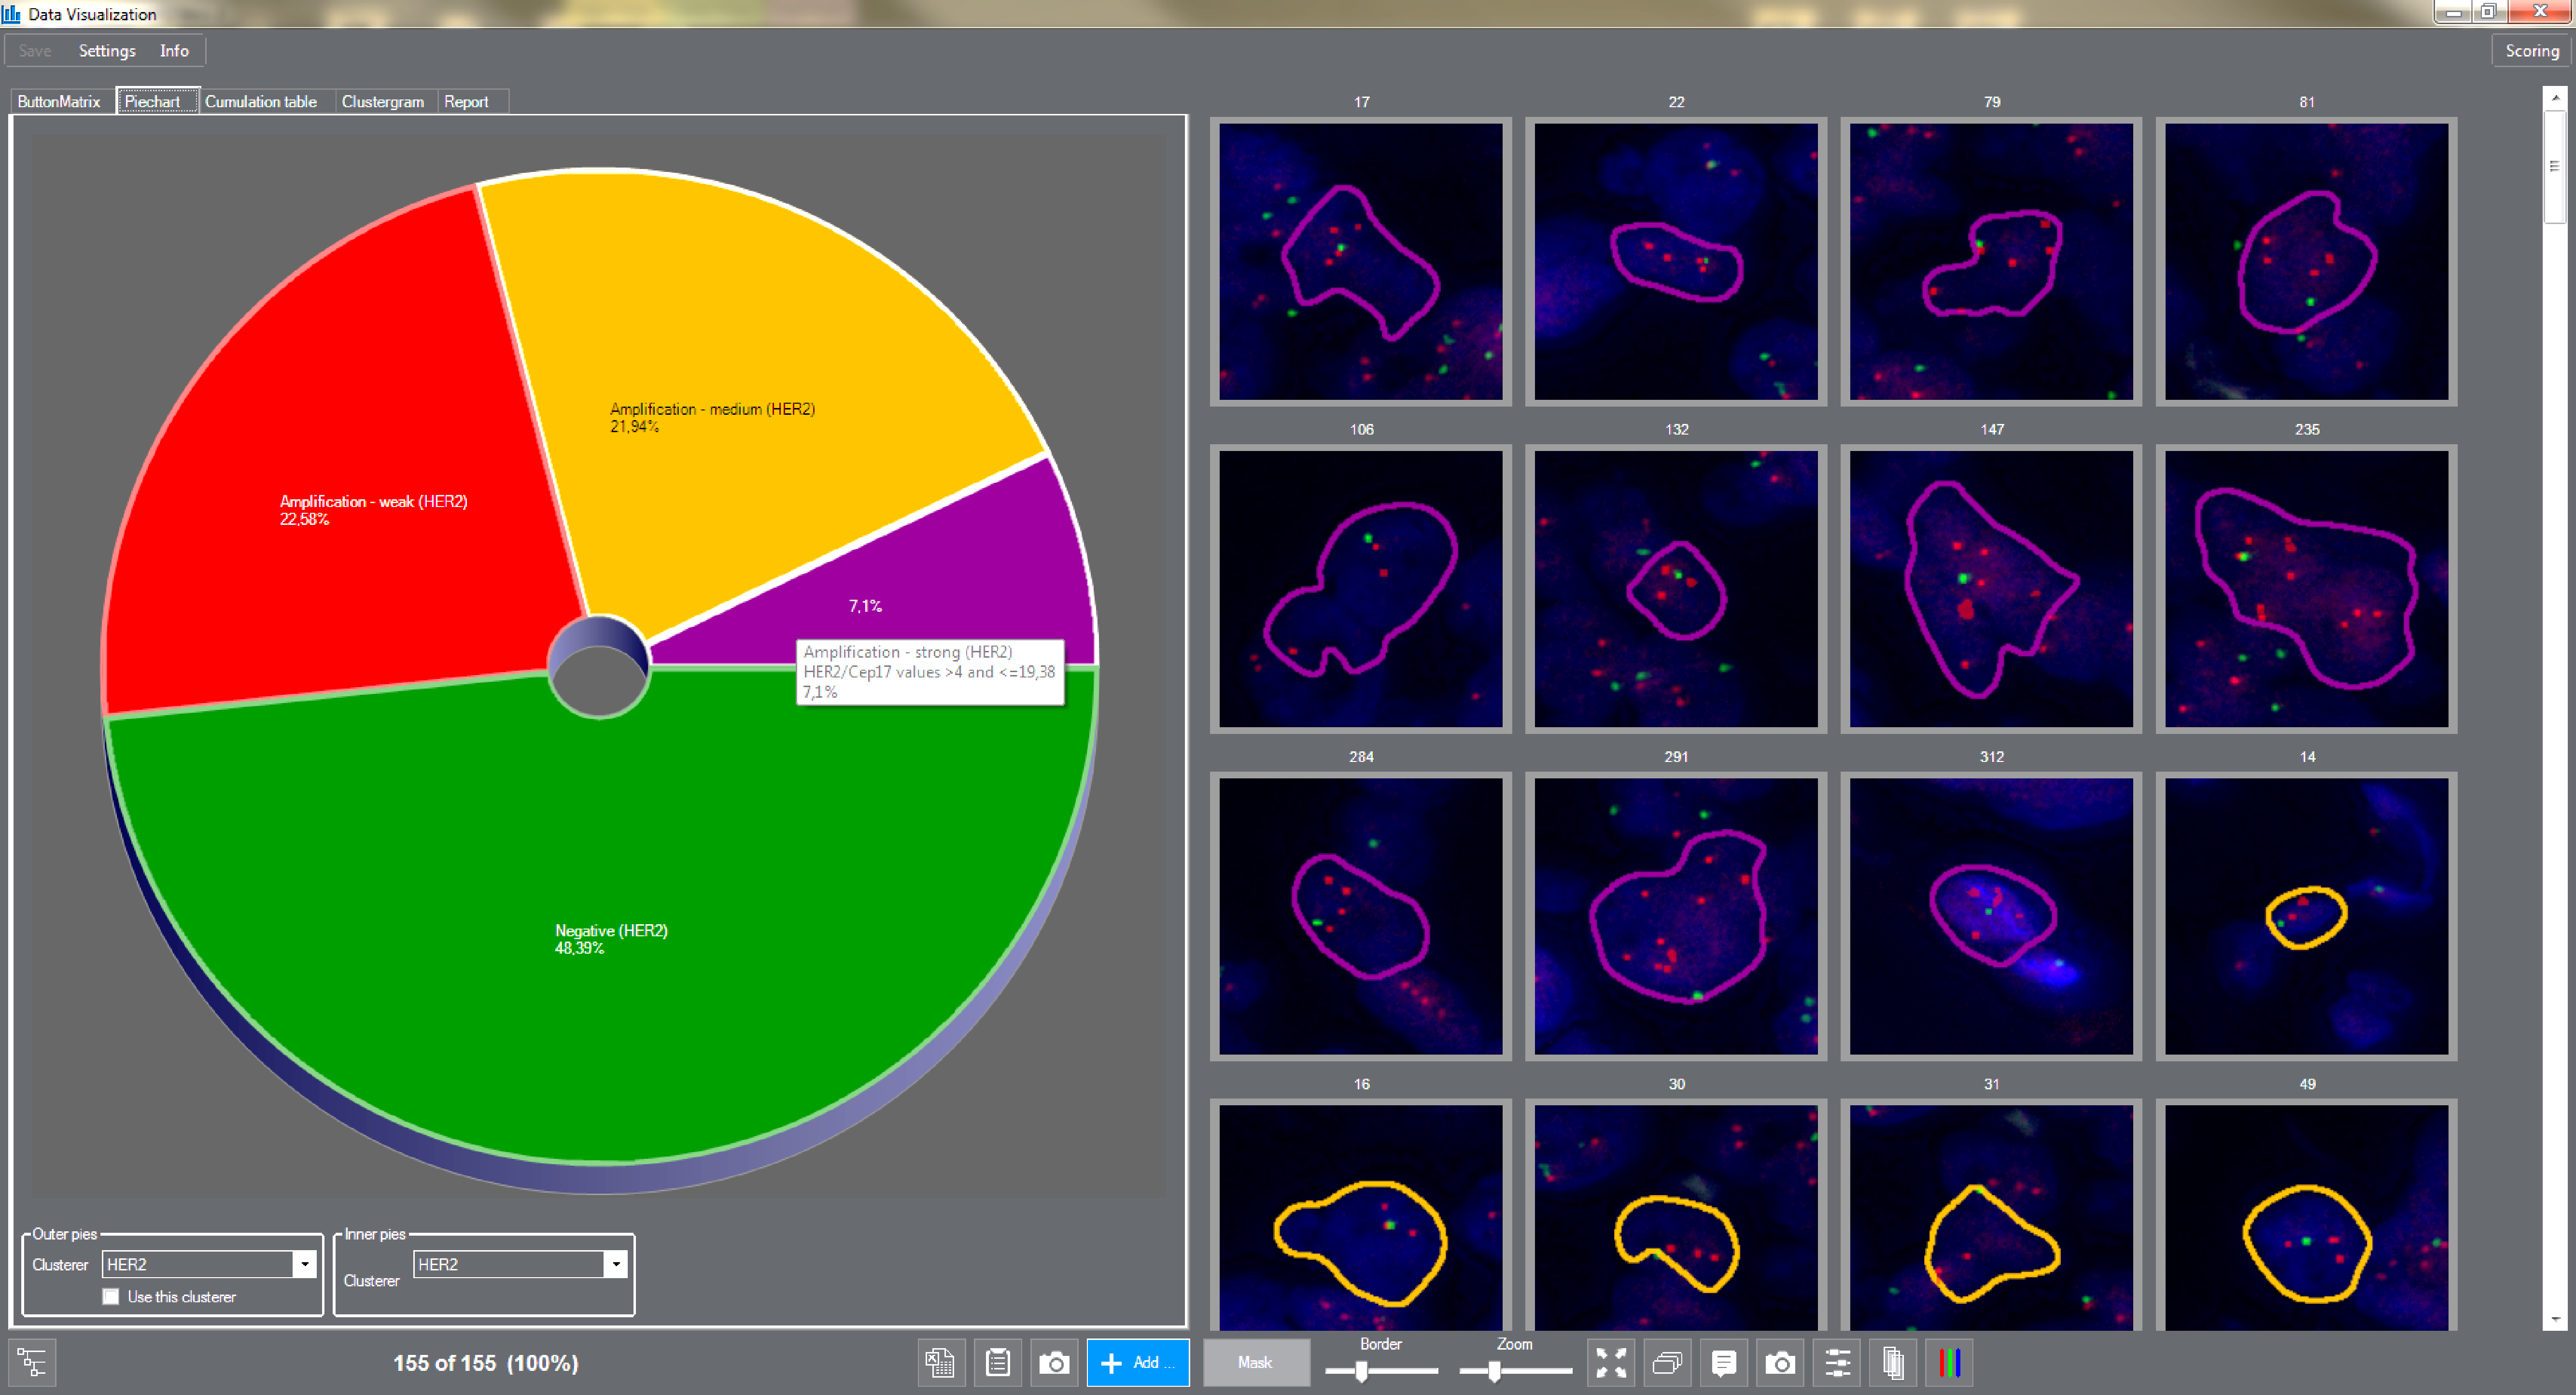Switch to the Clustergram tab

click(x=382, y=101)
